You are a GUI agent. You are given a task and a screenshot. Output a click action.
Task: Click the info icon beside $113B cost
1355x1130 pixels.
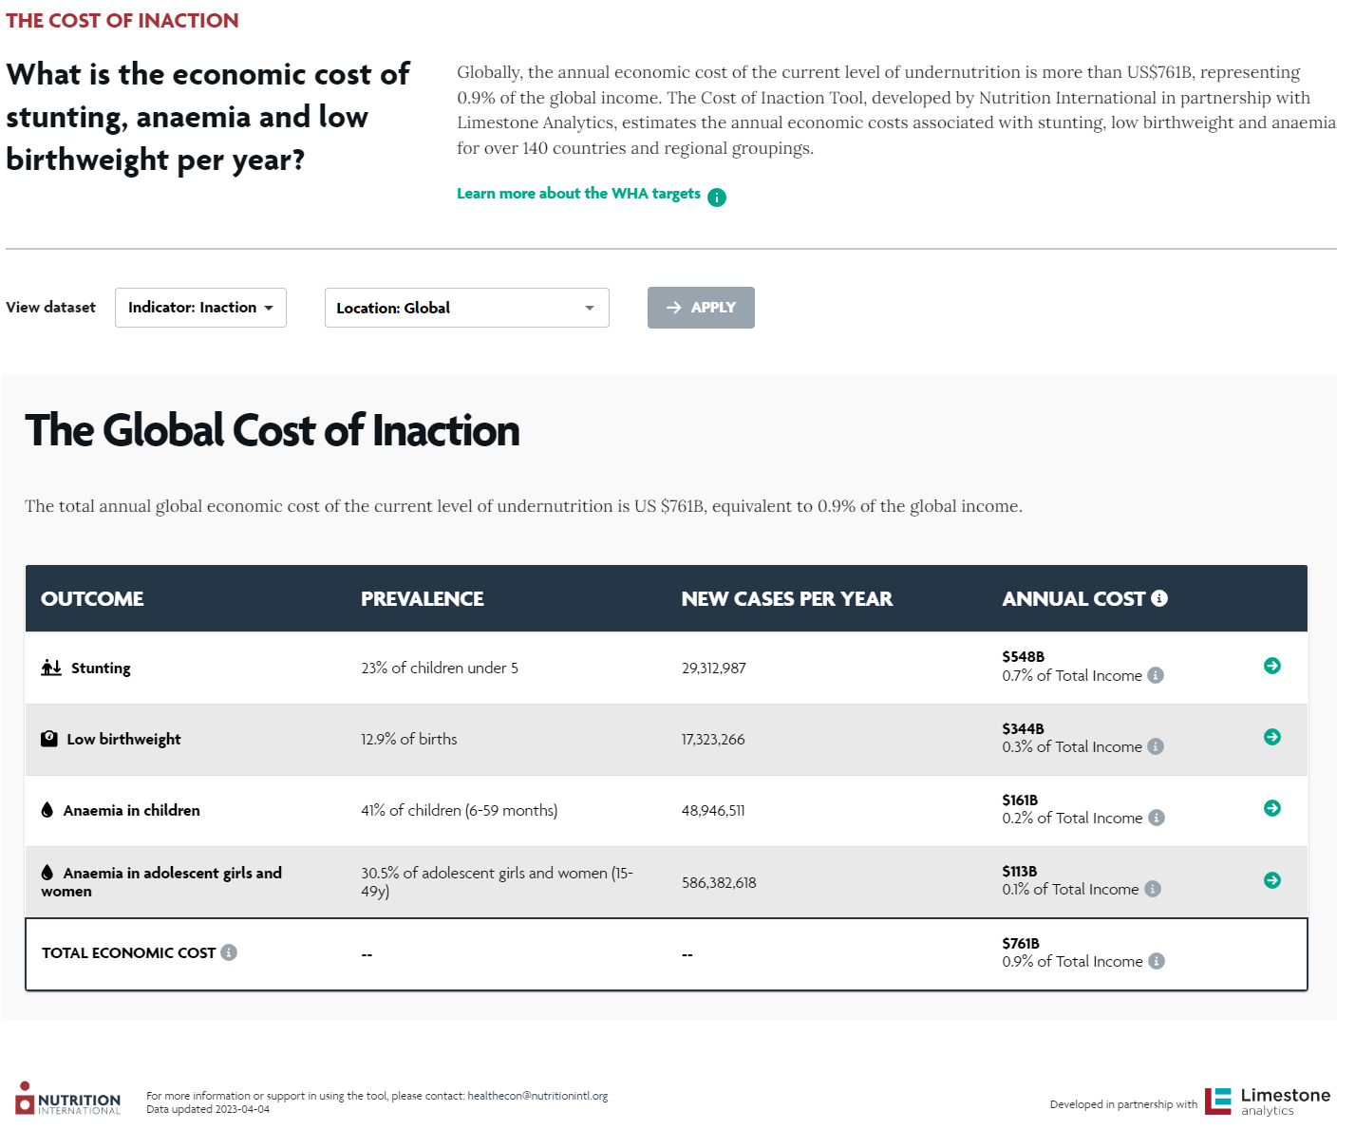click(1153, 889)
